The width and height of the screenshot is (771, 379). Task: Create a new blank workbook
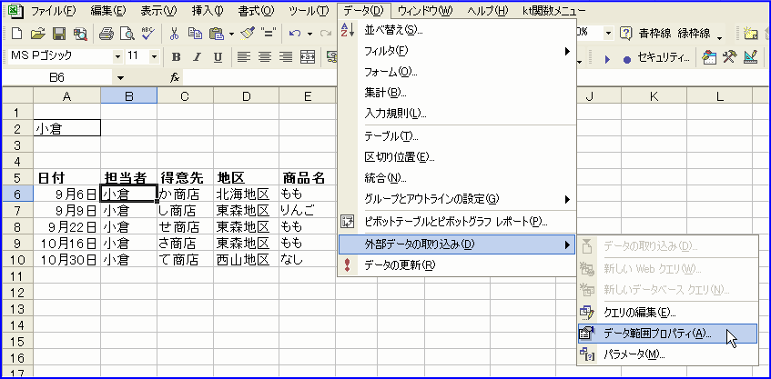click(16, 33)
